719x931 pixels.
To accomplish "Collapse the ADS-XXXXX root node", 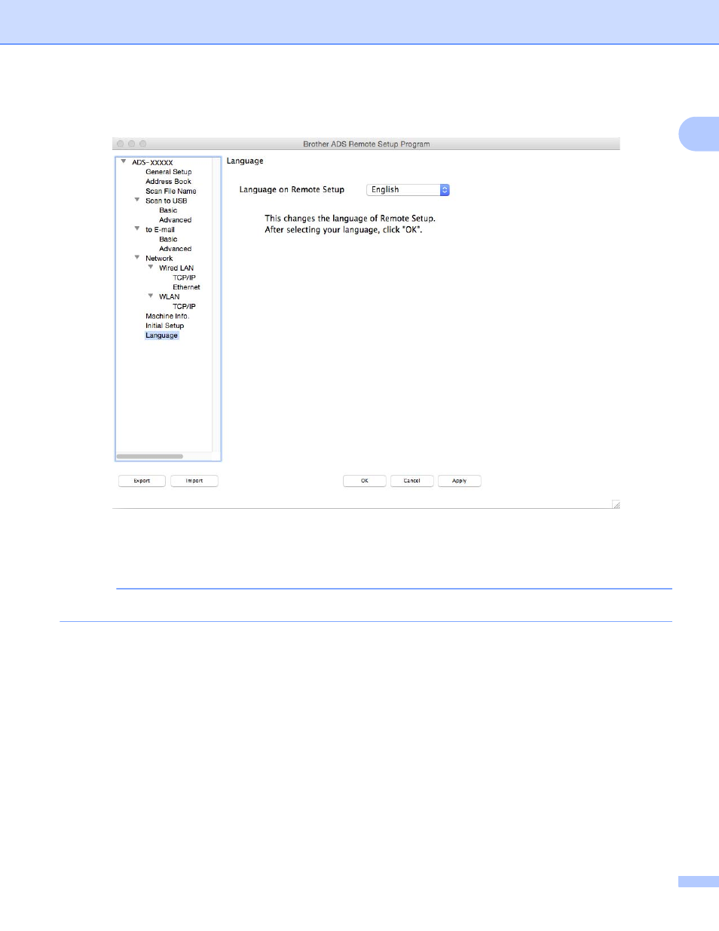I will coord(124,161).
